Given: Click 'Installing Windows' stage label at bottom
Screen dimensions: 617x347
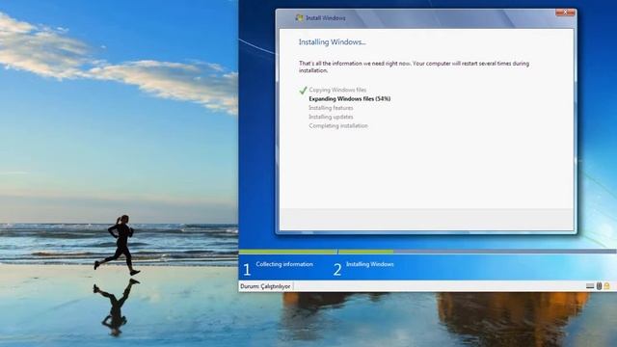Looking at the screenshot, I should coord(370,264).
